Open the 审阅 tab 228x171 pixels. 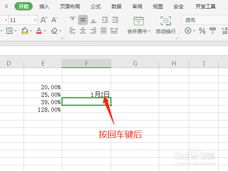point(137,6)
